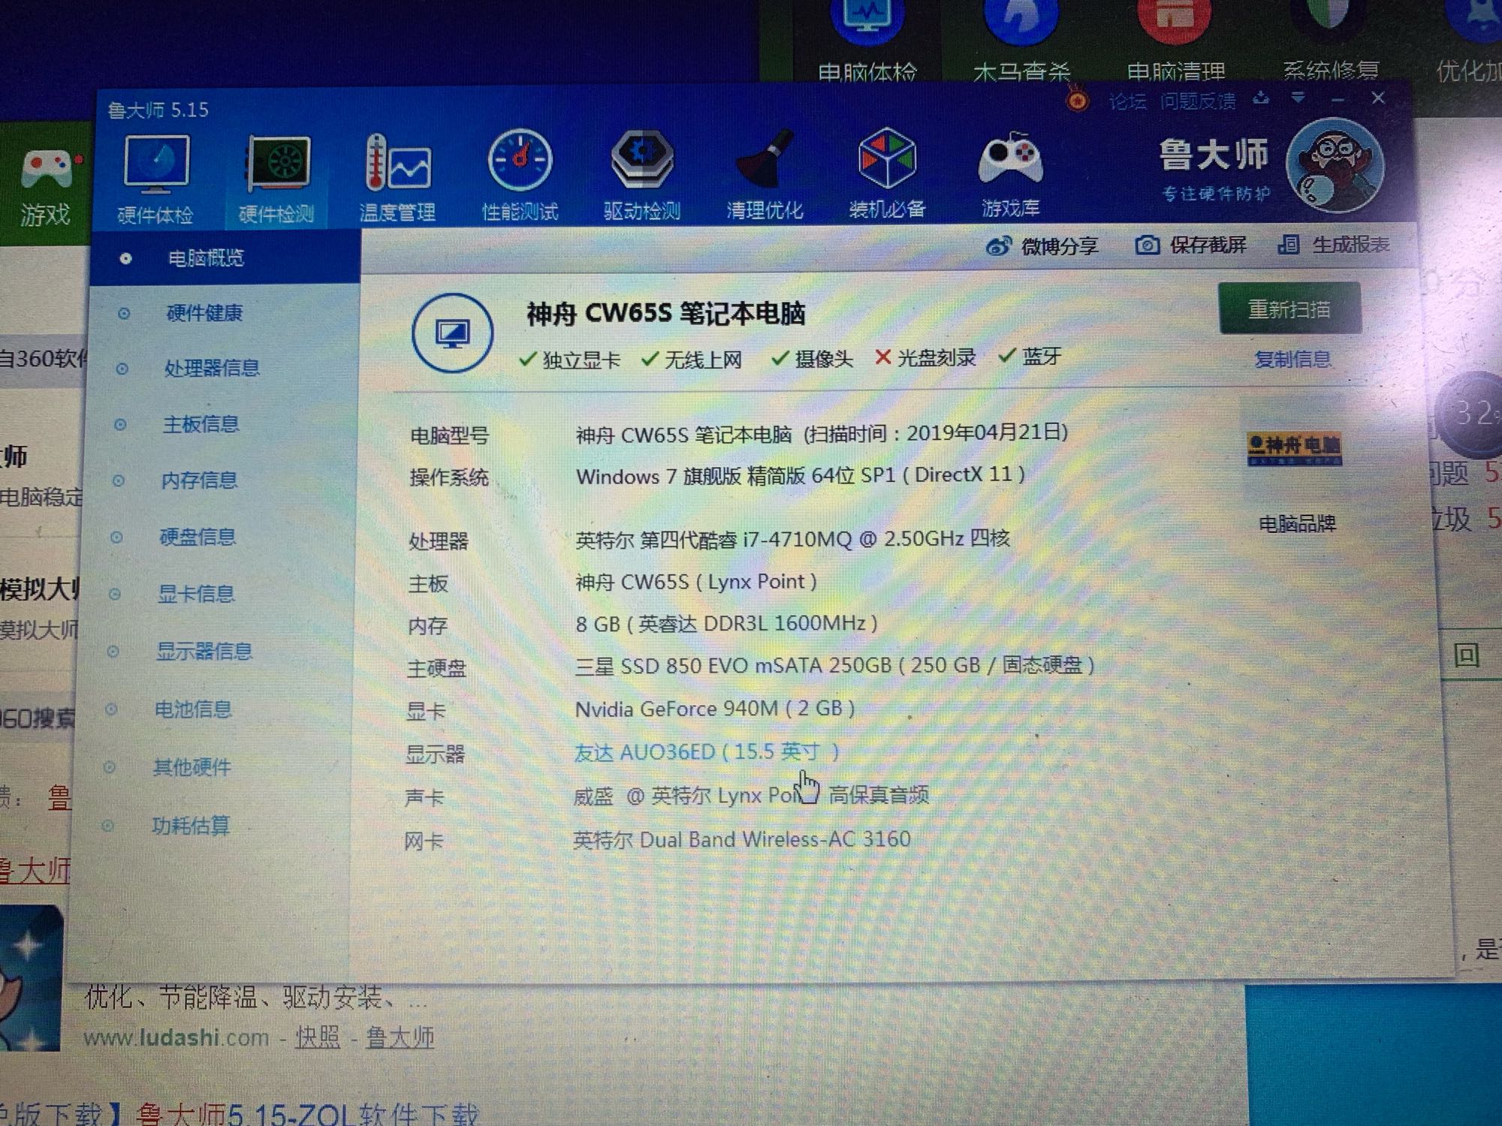Click 保存截屏 save screenshot camera
The height and width of the screenshot is (1126, 1502).
tap(1147, 245)
